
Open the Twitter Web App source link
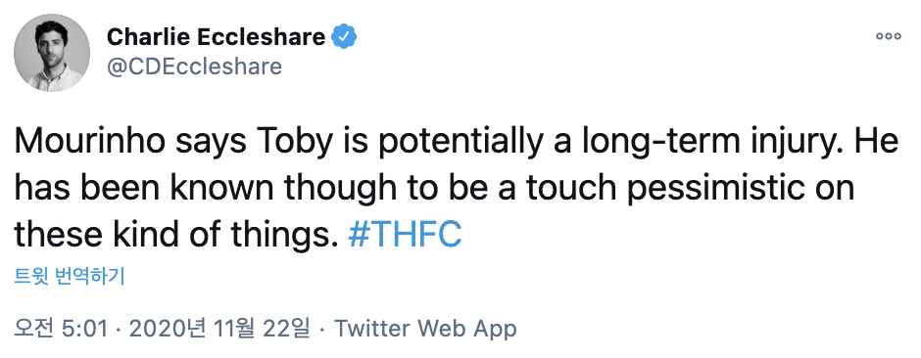(425, 329)
